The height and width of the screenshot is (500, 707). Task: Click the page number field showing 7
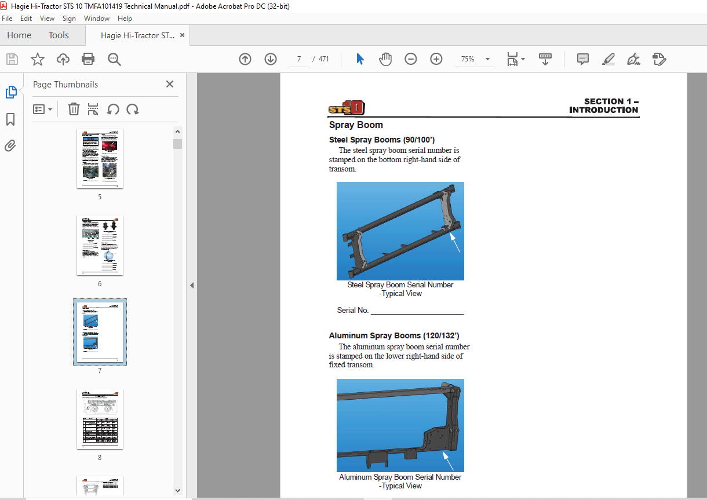299,59
